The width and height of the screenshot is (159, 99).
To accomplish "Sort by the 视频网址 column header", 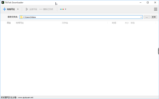I will click(20, 23).
